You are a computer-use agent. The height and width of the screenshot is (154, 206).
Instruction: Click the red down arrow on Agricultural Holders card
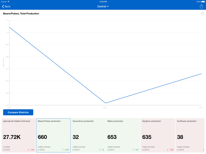click(28, 150)
